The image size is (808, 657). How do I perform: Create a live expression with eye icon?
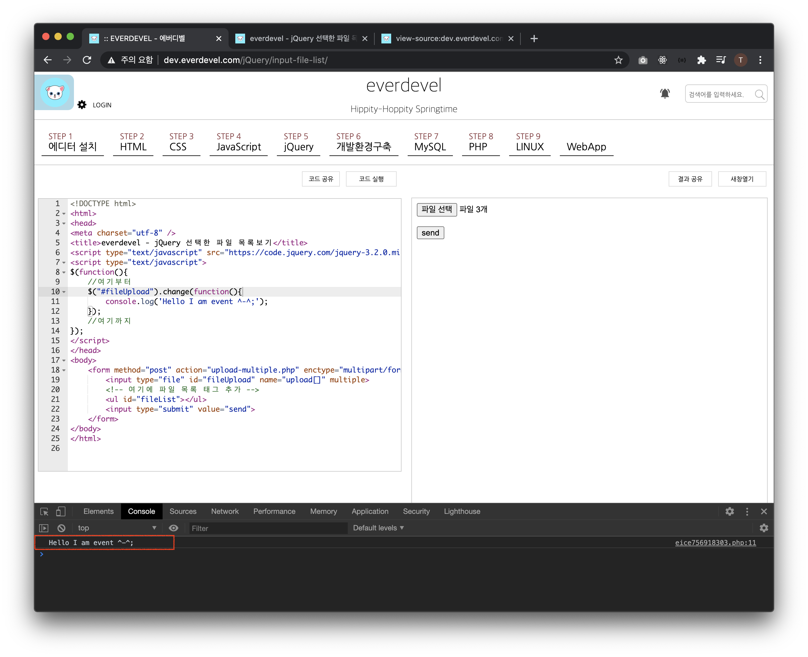174,528
